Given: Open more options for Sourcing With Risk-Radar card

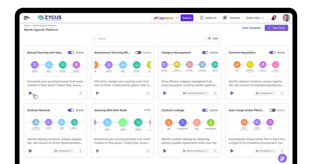Looking at the screenshot, I should [x=148, y=151].
